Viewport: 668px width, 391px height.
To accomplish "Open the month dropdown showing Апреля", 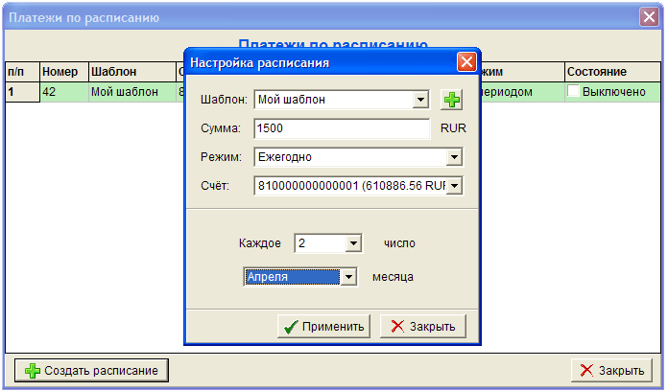I will (349, 277).
